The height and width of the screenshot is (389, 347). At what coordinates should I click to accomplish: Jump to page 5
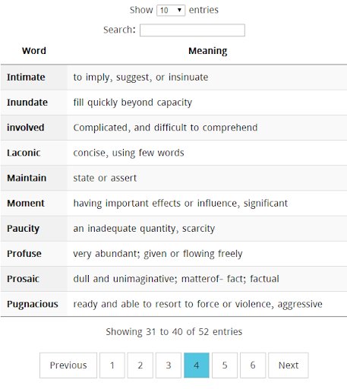[225, 365]
